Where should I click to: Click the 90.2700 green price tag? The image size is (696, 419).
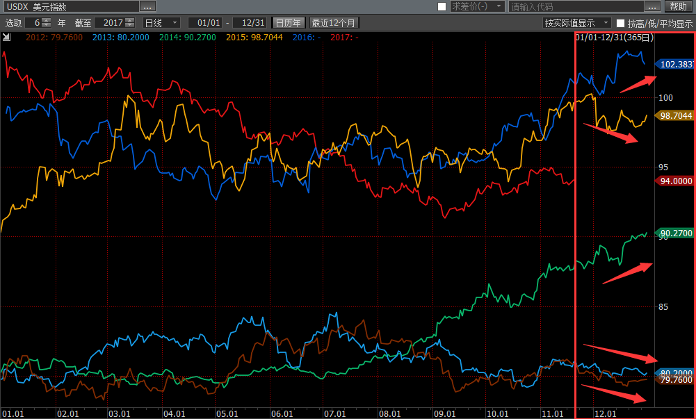pos(674,233)
